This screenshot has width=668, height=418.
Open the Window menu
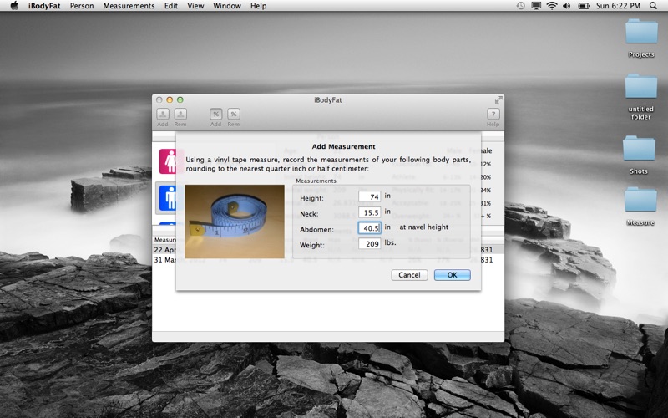[227, 6]
